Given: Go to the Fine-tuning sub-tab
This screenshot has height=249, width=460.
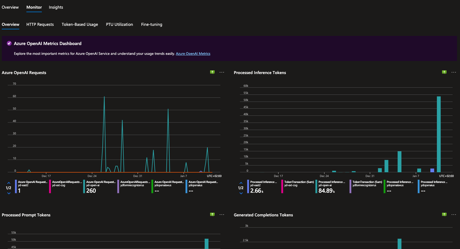Looking at the screenshot, I should click(x=151, y=24).
